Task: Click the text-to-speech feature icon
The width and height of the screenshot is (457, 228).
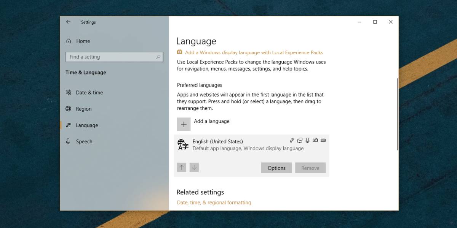Action: [300, 140]
